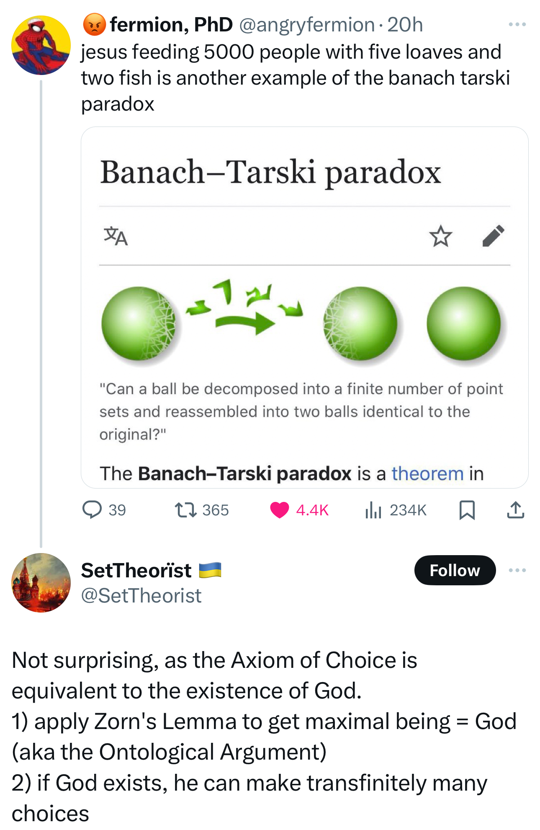This screenshot has height=830, width=540.
Task: Like the tweet via heart icon
Action: tap(280, 510)
